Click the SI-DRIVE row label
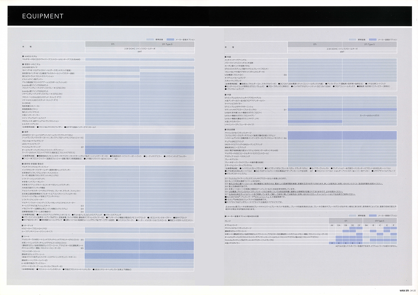The height and width of the screenshot is (295, 418). 26,103
